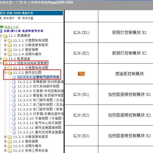The image size is (153, 153).
Task: Click the K29 (X3) table cell
Action: coord(81,136)
